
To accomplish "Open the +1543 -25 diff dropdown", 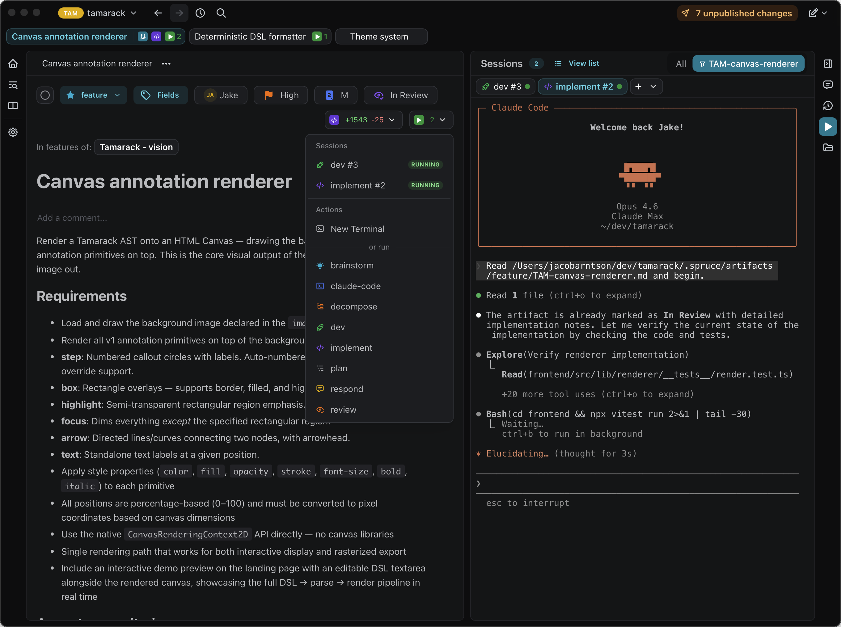I will coord(363,120).
